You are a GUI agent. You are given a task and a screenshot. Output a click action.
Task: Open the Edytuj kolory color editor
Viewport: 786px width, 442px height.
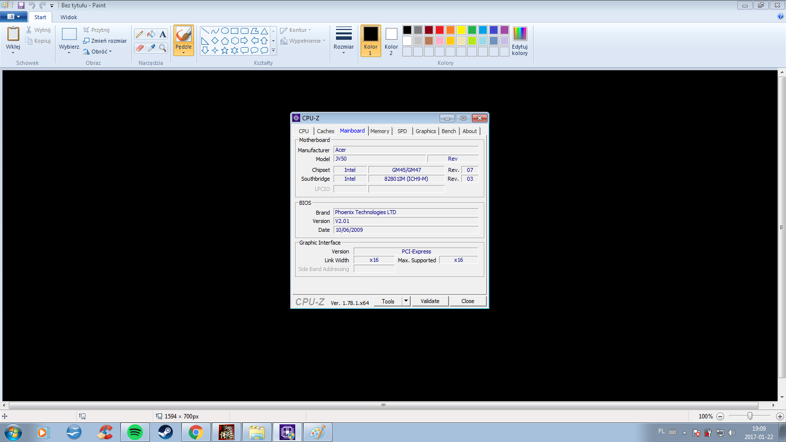(x=520, y=41)
